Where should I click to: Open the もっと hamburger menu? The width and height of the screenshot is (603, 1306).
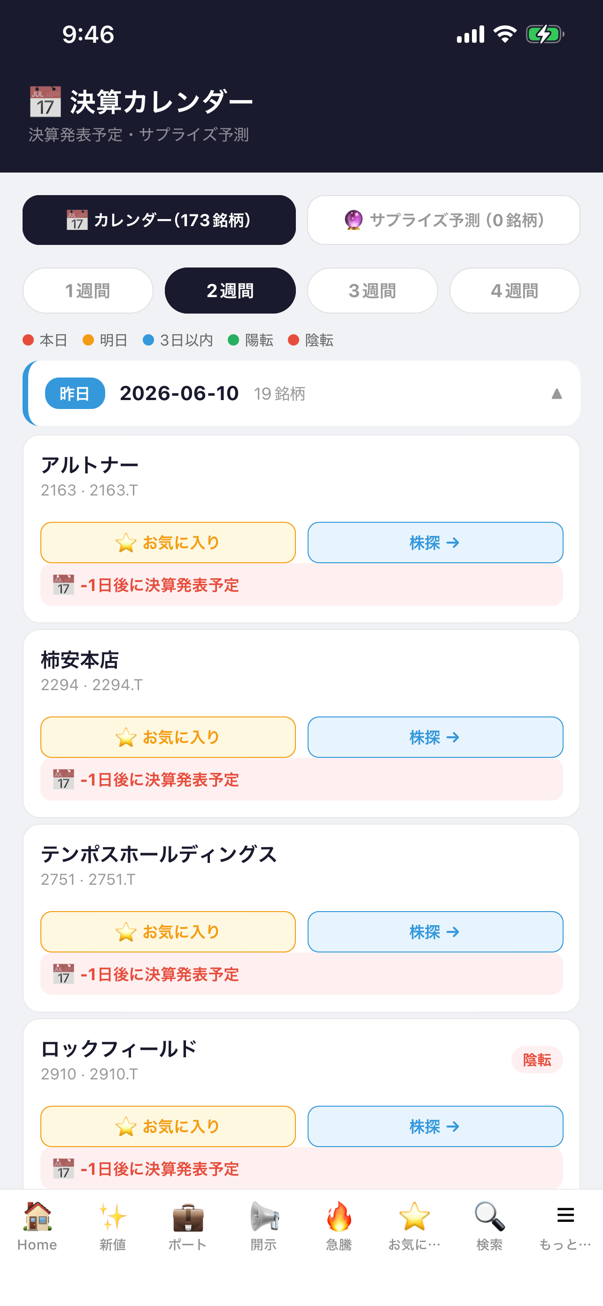(x=565, y=1216)
